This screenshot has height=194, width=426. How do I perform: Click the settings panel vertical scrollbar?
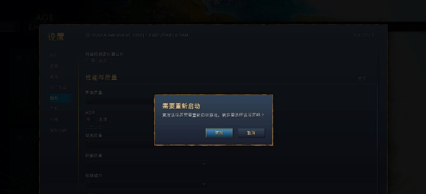[x=377, y=117]
